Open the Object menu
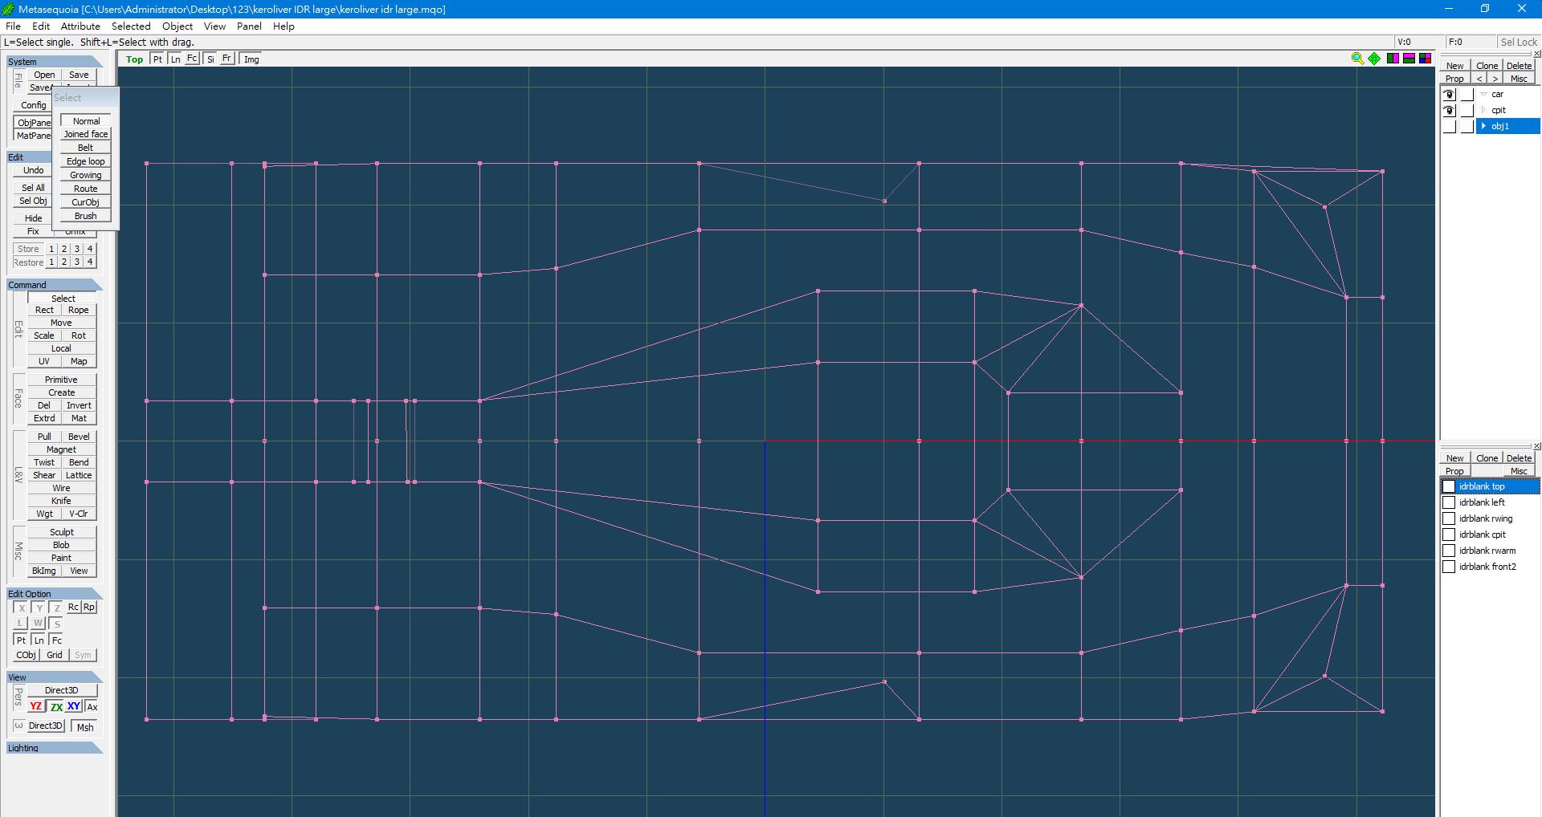The width and height of the screenshot is (1542, 817). coord(177,26)
